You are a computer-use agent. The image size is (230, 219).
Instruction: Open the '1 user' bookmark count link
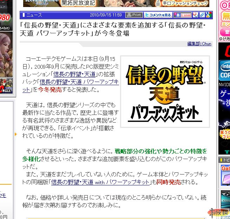pos(186,15)
